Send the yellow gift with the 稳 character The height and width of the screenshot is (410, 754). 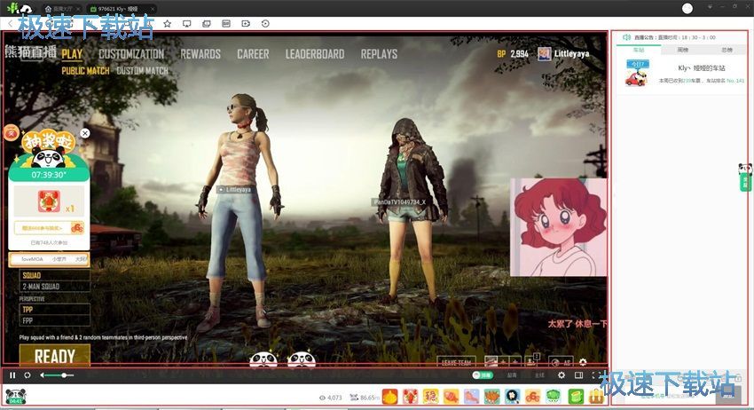tap(430, 397)
